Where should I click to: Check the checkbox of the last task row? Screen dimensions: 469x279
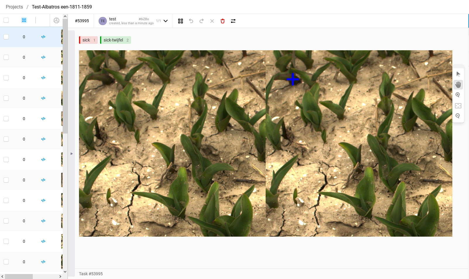point(6,262)
